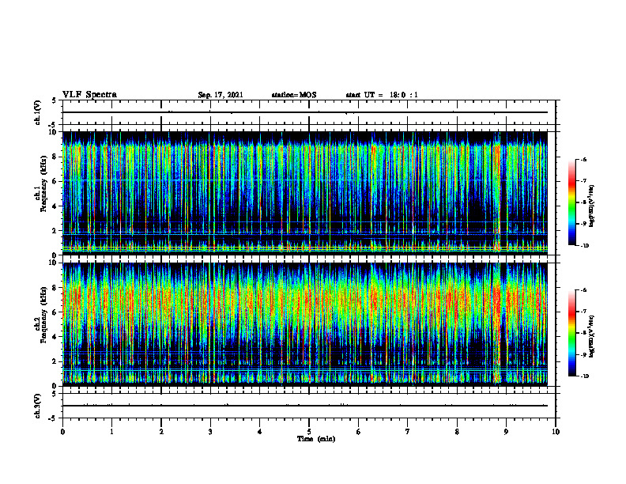Select the ch.2 "Frequency (kHz)" axis label

click(43, 315)
